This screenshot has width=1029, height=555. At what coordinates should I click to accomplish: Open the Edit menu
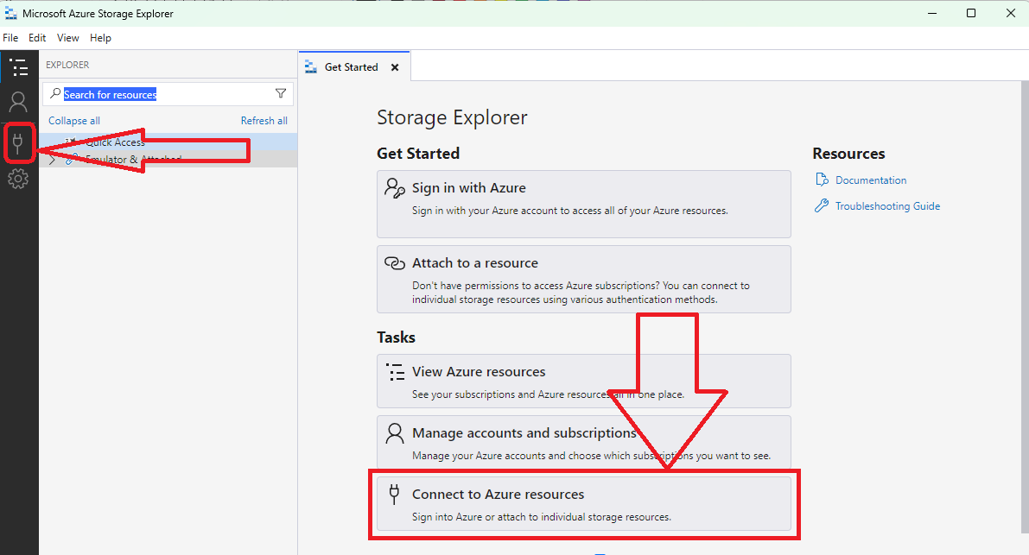click(x=37, y=38)
